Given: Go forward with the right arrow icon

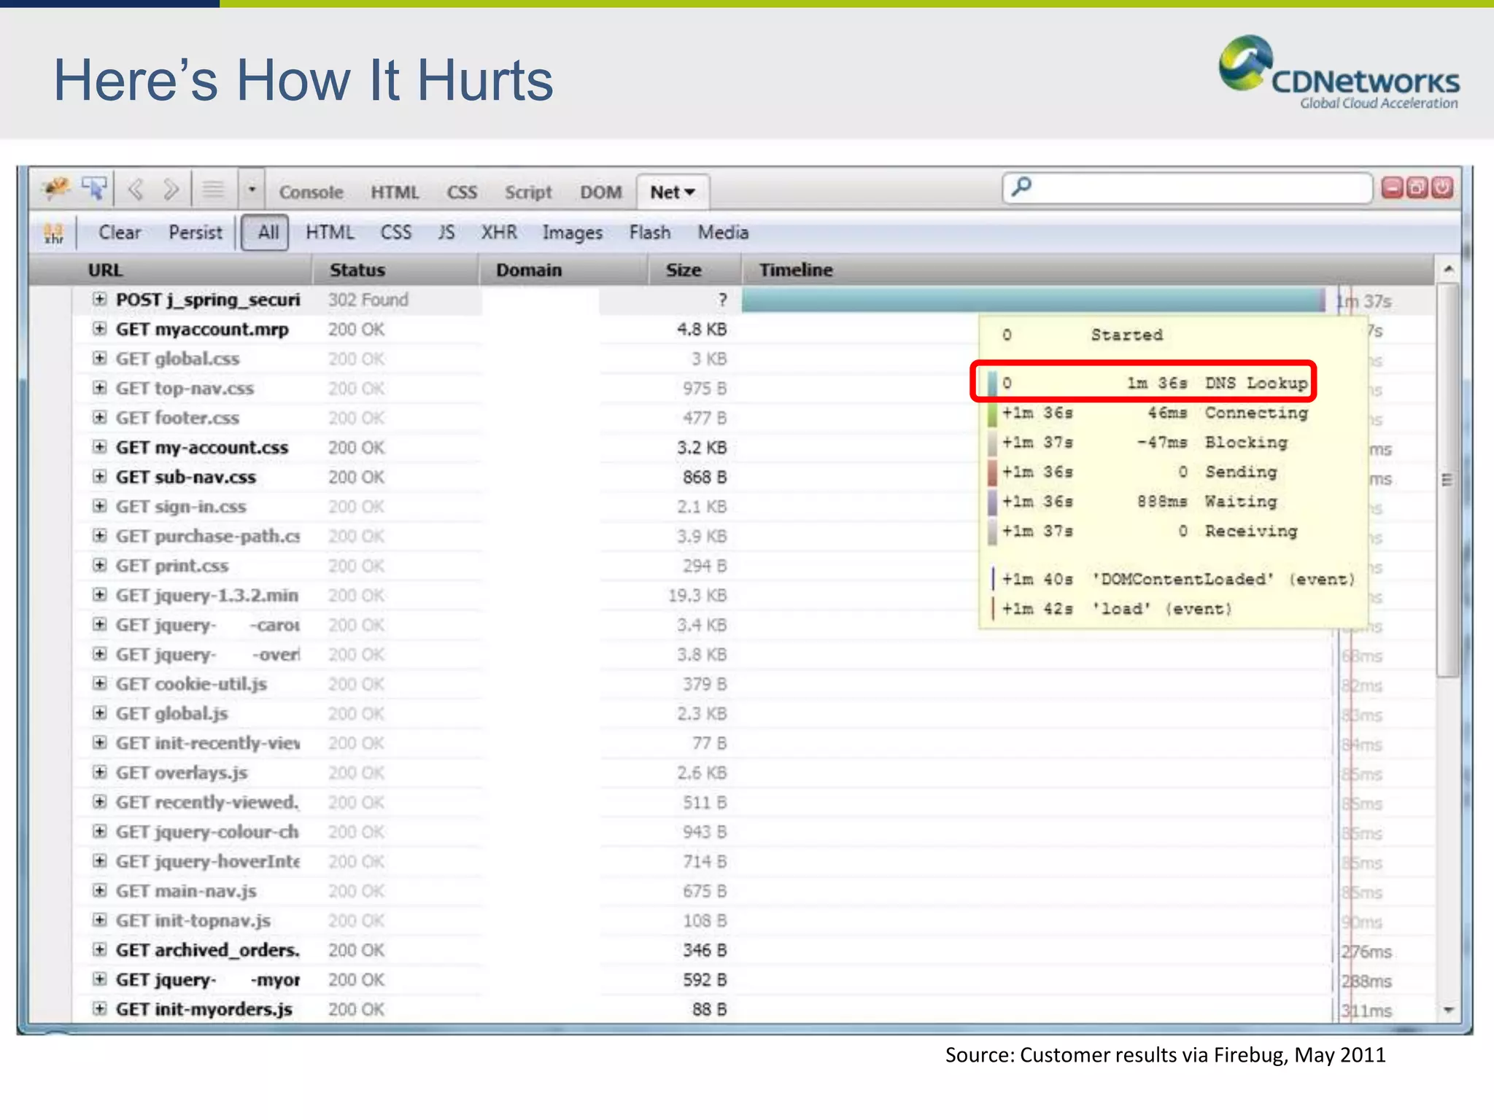Looking at the screenshot, I should click(171, 190).
